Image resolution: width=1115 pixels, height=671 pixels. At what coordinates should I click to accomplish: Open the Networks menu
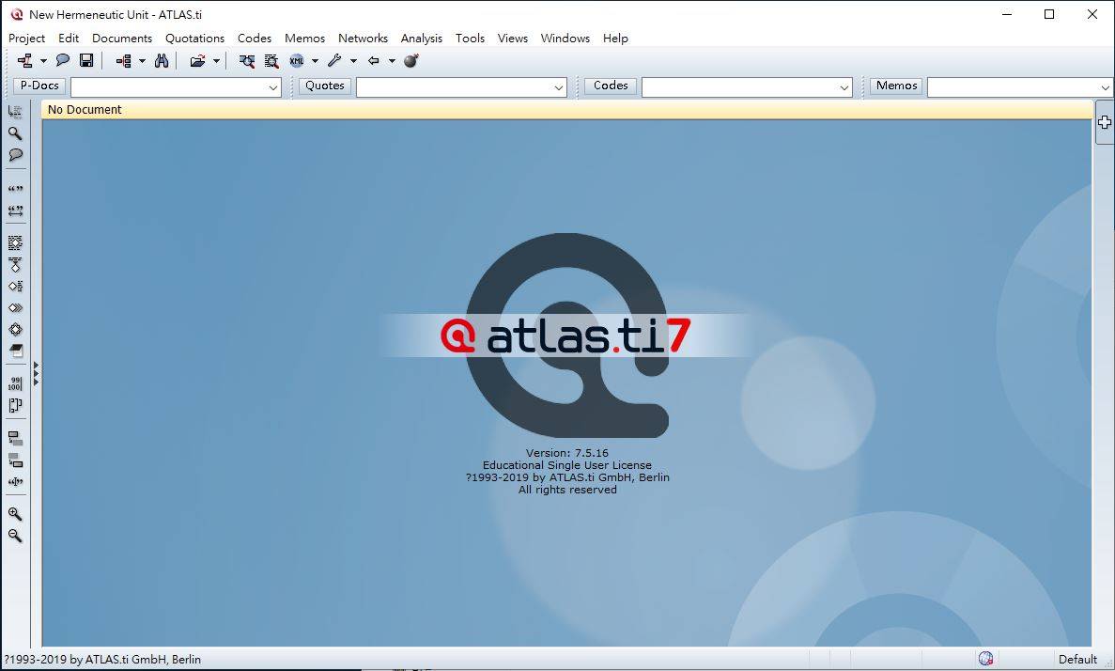[x=363, y=39]
